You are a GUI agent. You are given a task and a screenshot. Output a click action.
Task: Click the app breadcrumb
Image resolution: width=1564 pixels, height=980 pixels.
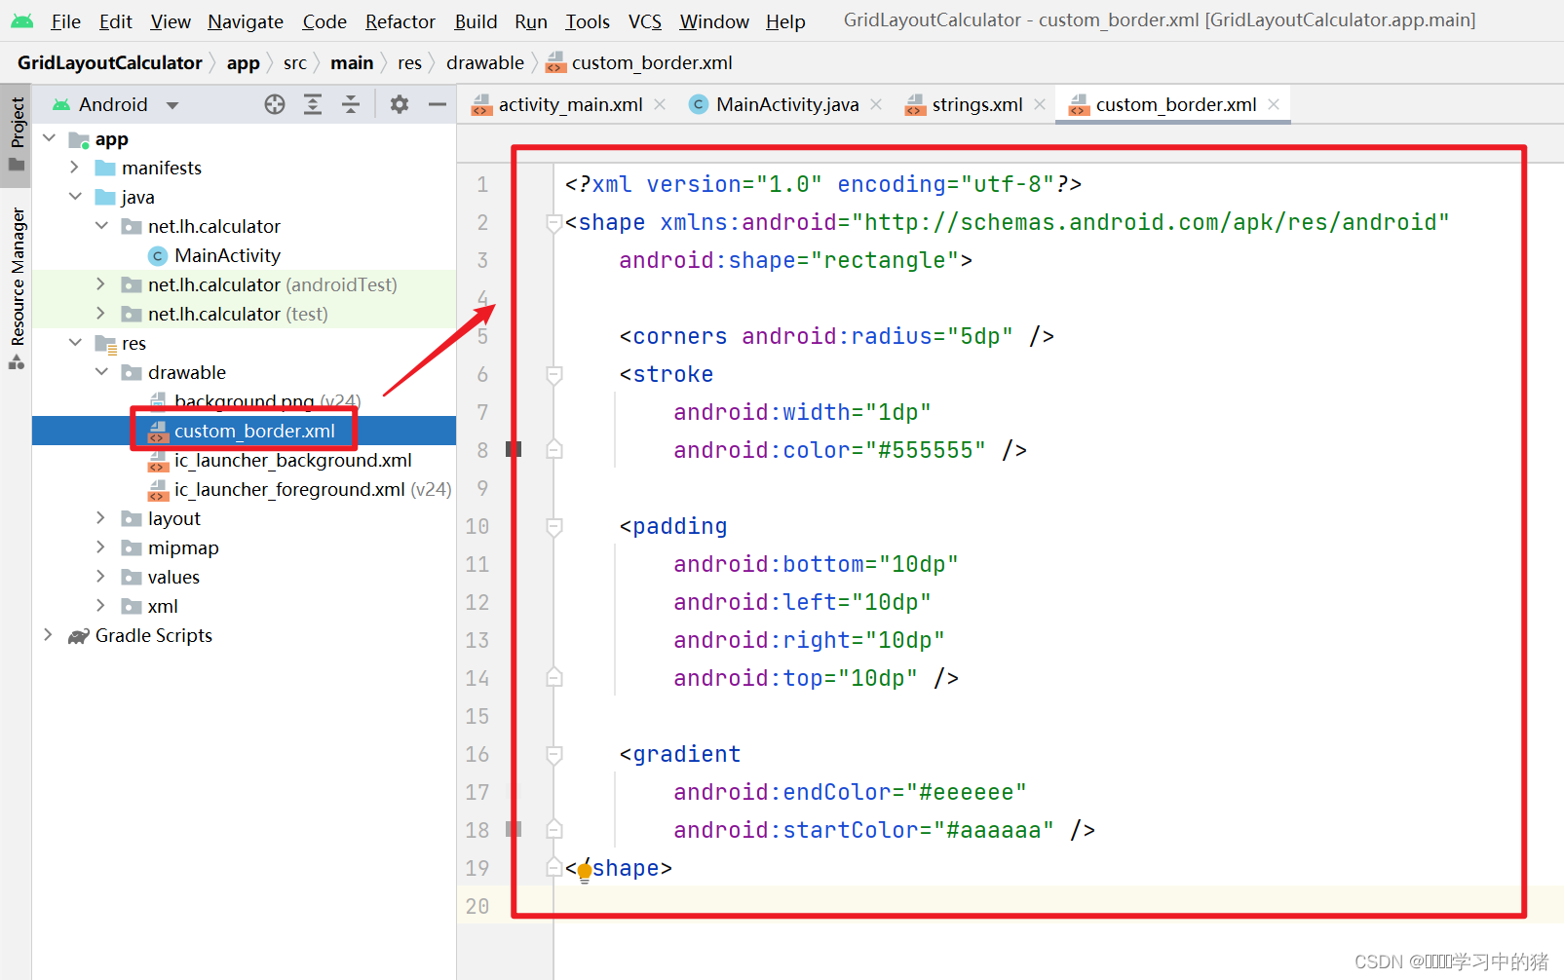point(244,62)
